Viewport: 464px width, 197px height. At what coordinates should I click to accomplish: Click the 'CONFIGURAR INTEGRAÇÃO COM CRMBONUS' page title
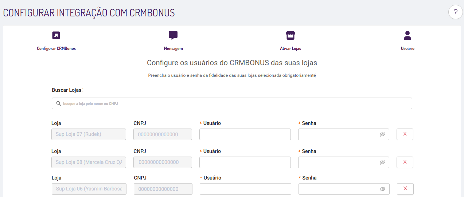(x=89, y=13)
